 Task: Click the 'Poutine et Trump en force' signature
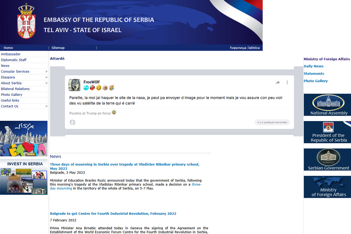pyautogui.click(x=90, y=113)
